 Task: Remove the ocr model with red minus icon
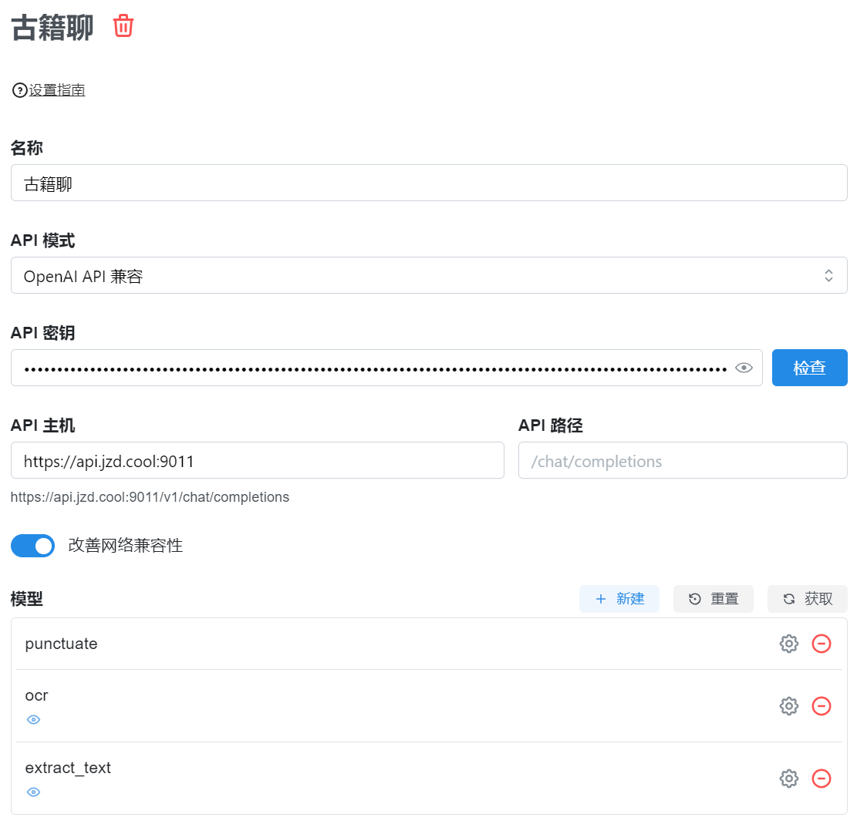pyautogui.click(x=822, y=706)
